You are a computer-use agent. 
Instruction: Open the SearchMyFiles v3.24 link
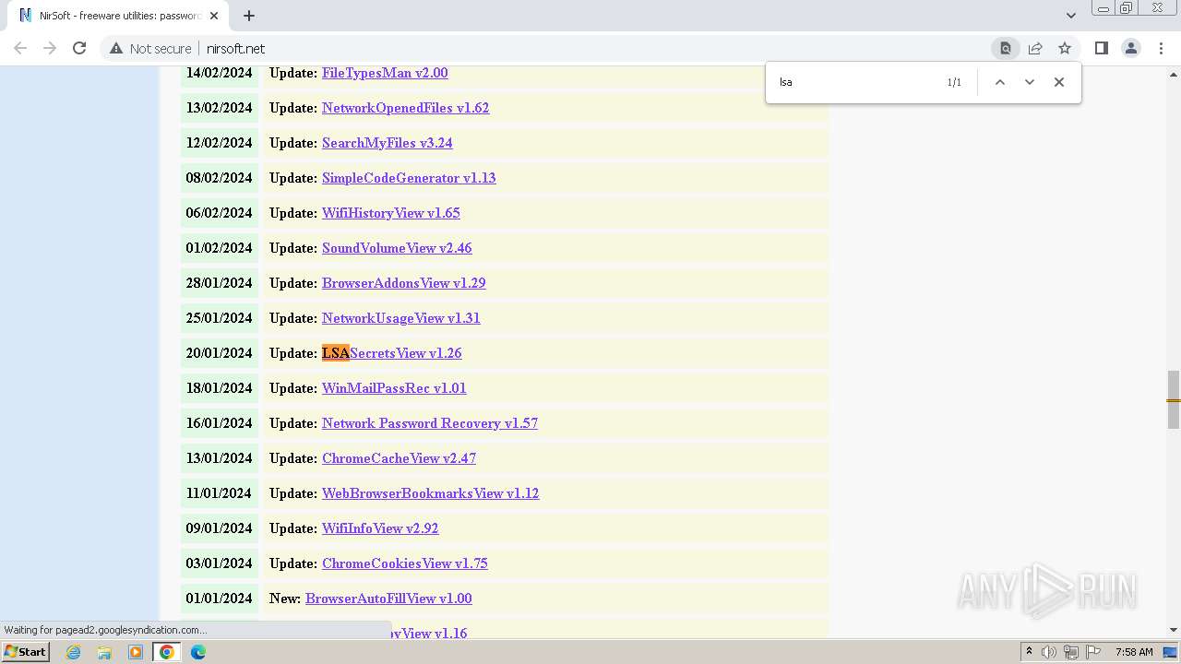point(387,143)
